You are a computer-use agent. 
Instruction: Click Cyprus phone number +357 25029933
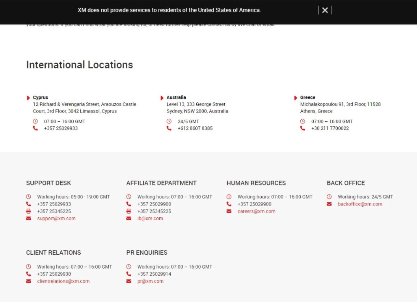click(61, 128)
